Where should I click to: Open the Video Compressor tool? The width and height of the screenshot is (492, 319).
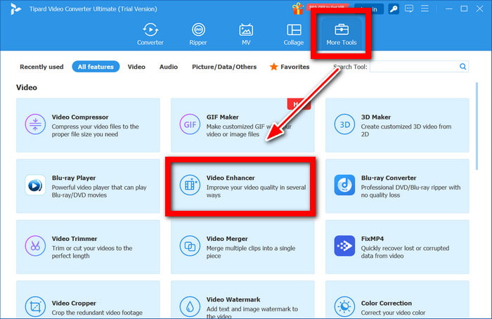pyautogui.click(x=88, y=125)
